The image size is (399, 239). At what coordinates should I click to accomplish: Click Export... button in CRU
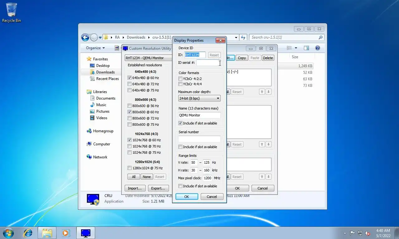(158, 188)
